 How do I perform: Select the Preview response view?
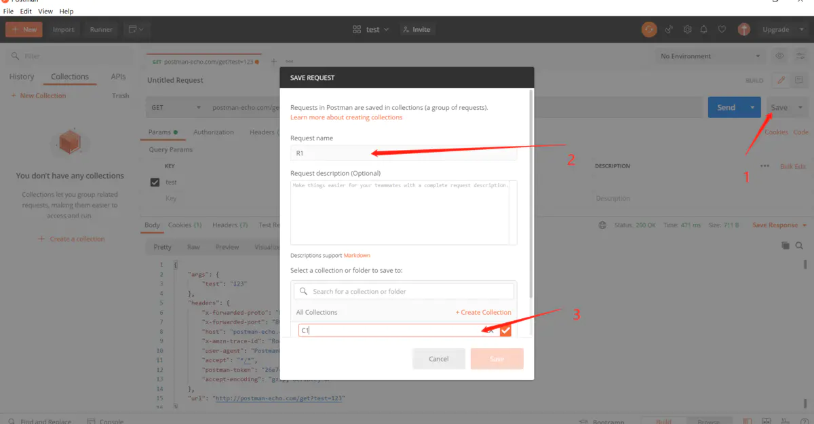[x=227, y=247]
